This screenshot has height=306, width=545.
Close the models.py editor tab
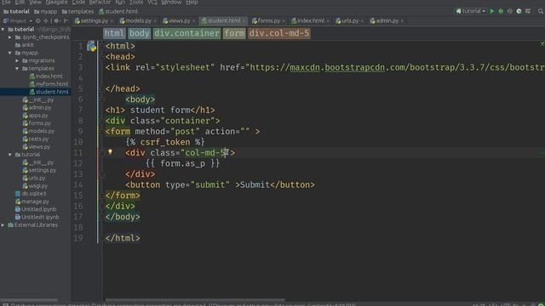coord(155,21)
